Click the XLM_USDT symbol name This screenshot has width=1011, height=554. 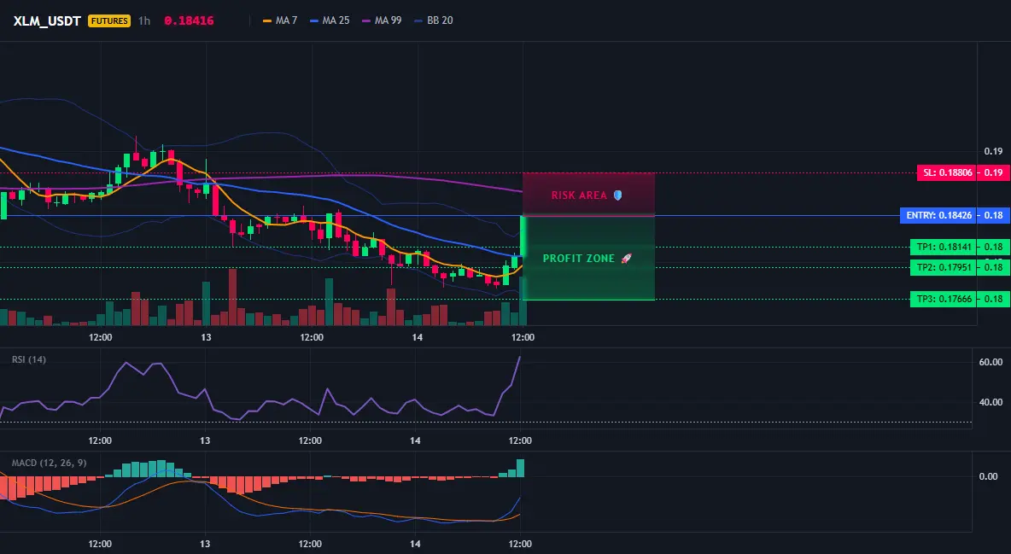click(47, 20)
